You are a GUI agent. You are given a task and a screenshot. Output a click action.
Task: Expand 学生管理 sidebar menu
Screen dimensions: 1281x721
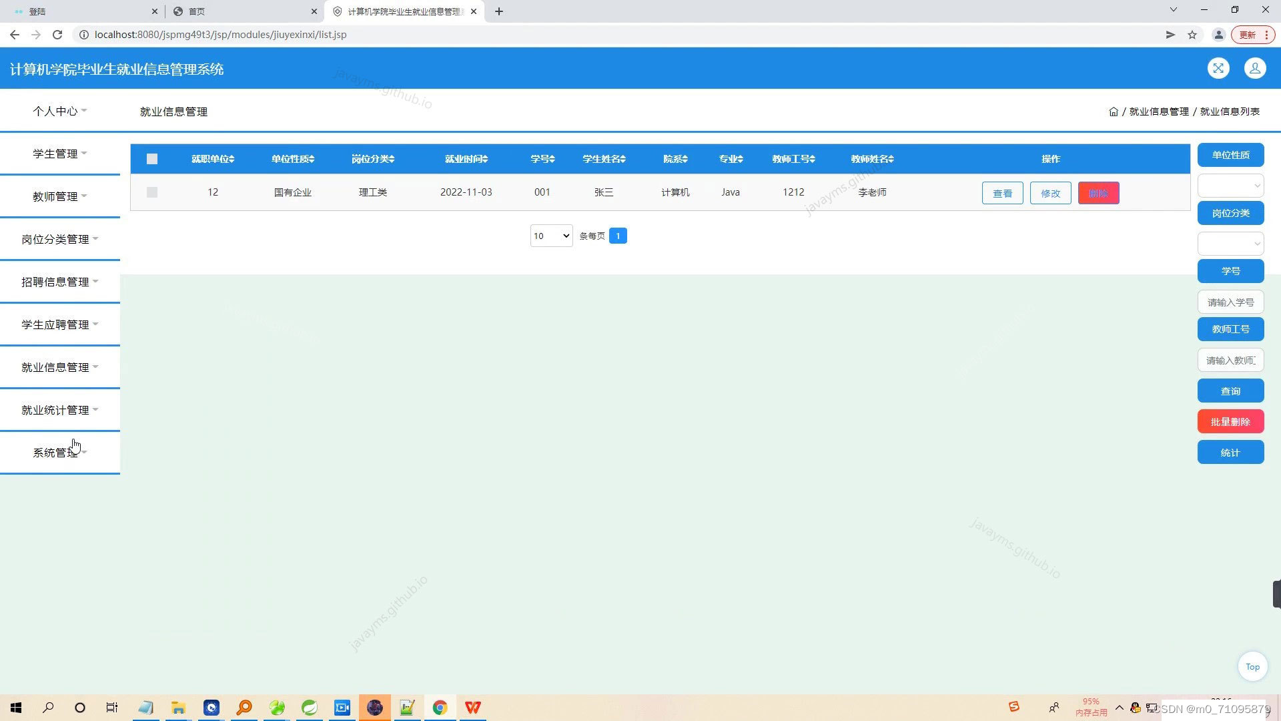[59, 154]
